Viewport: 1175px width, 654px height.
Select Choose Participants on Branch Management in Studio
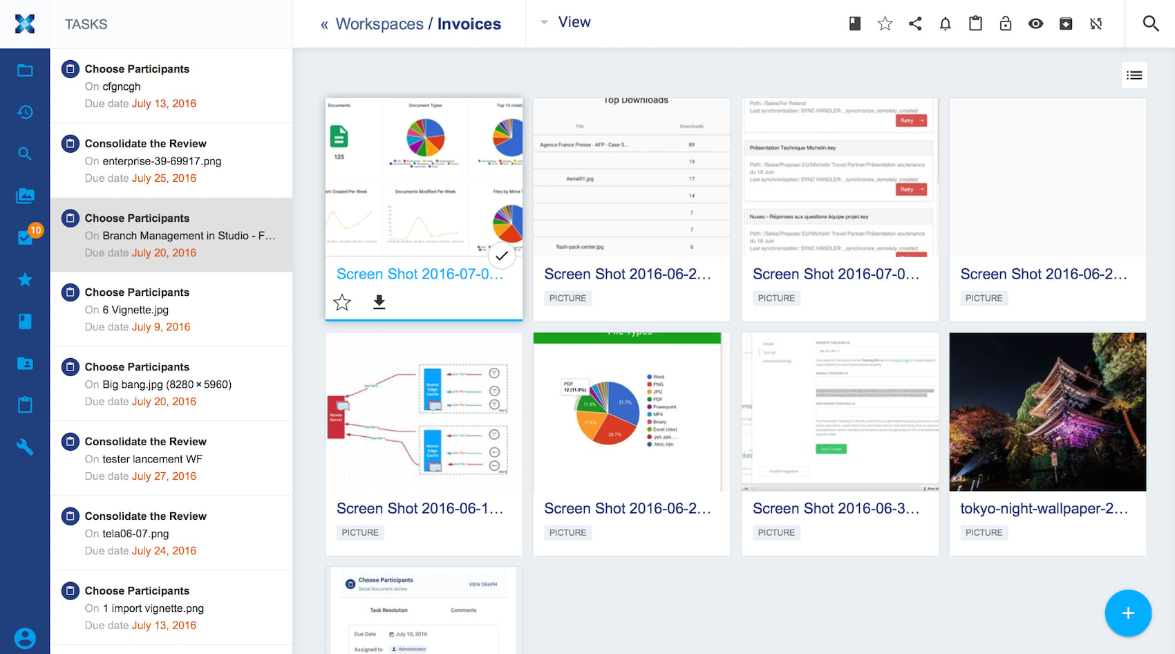tap(171, 235)
